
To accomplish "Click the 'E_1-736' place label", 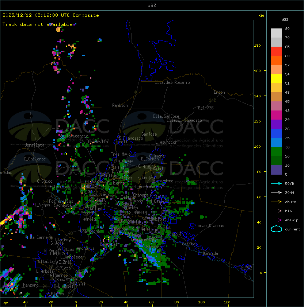I will pyautogui.click(x=206, y=108).
